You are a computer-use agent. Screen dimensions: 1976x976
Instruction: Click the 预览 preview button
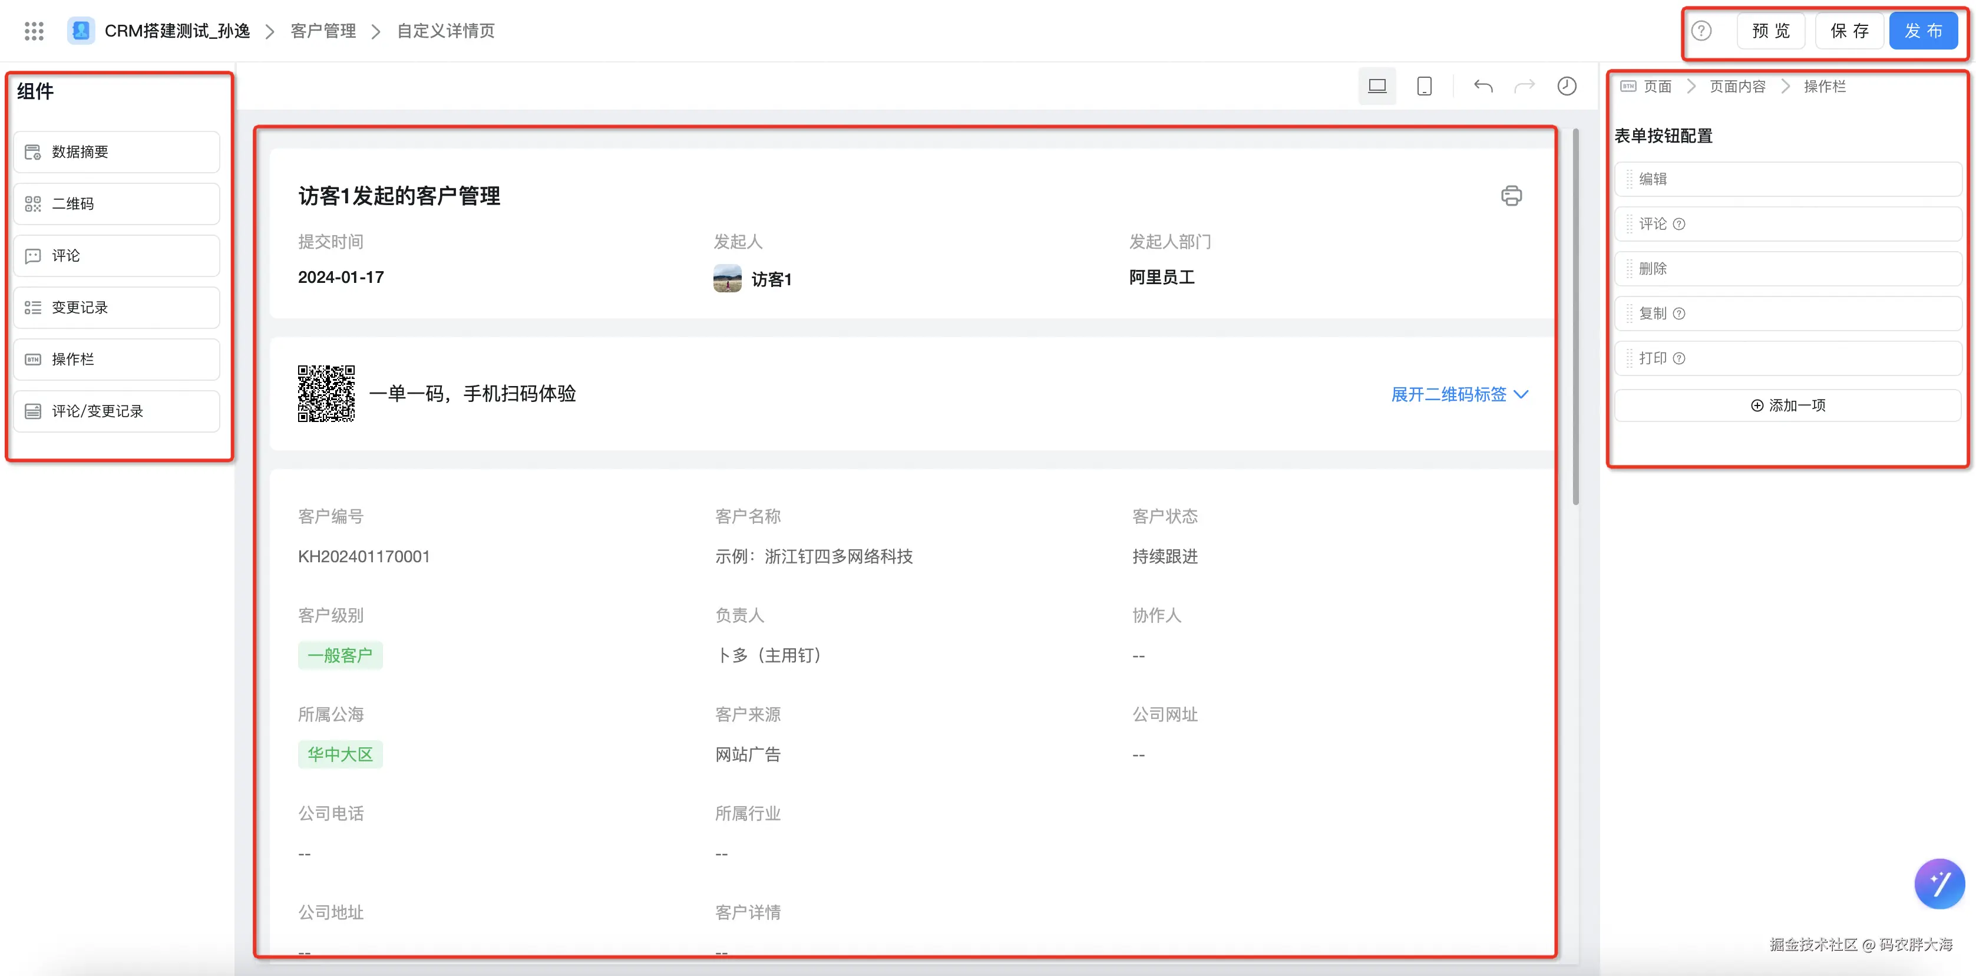1770,31
